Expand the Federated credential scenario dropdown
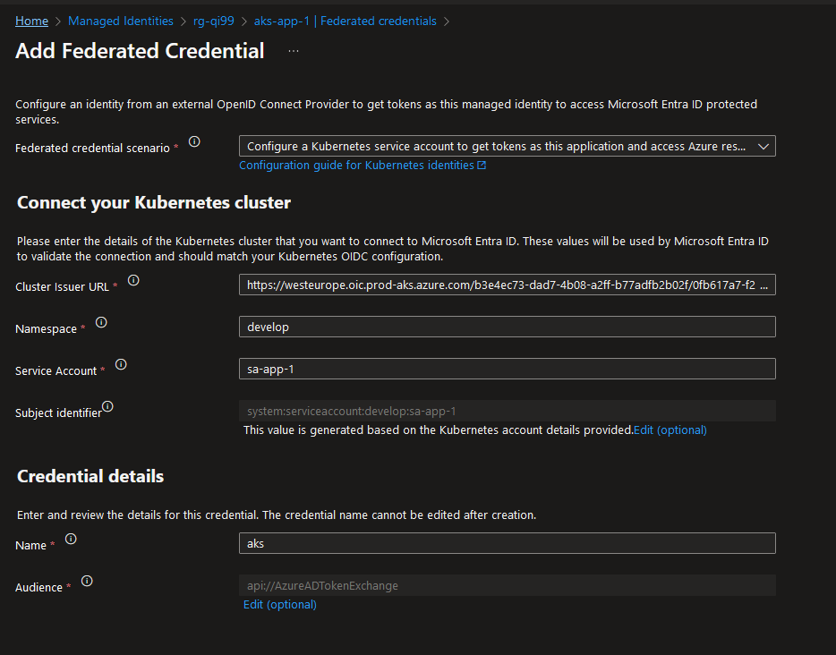Image resolution: width=836 pixels, height=655 pixels. (507, 146)
